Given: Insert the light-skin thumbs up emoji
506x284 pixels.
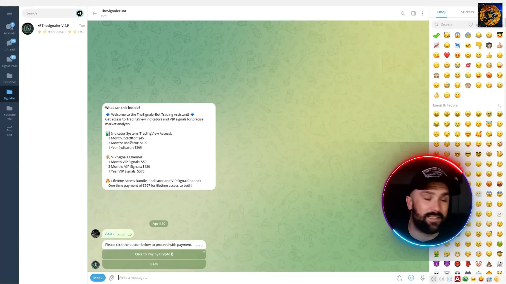Looking at the screenshot, I should click(500, 45).
